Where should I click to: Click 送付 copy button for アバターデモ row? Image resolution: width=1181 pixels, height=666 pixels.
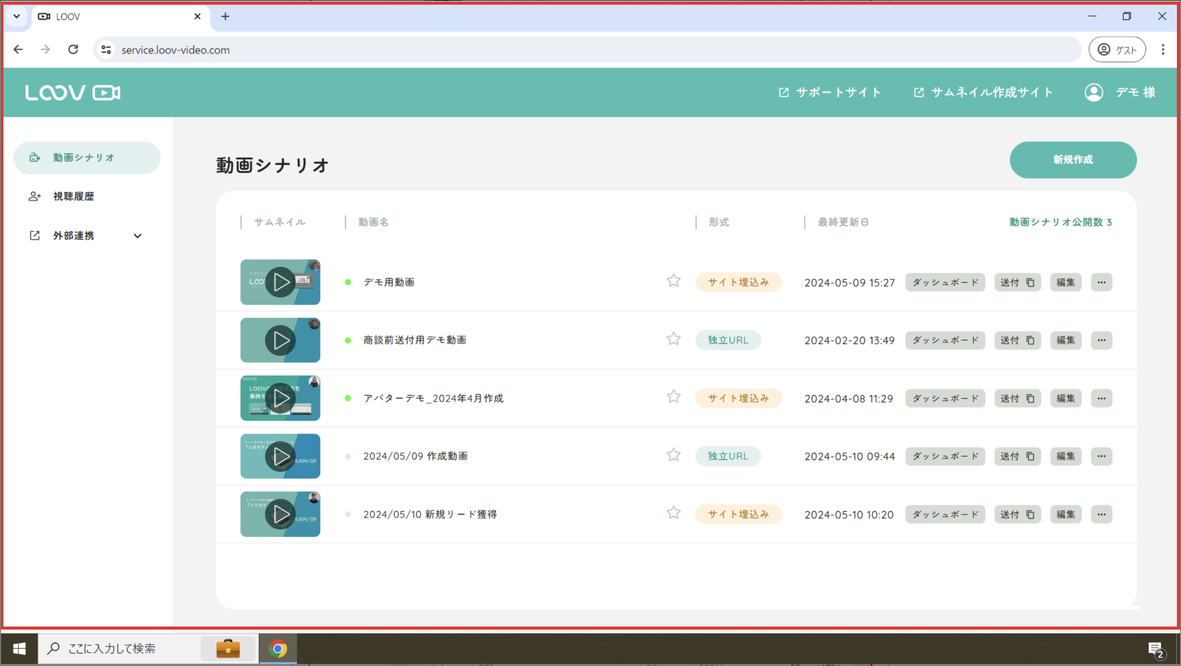1018,398
